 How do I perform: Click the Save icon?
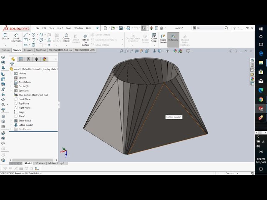point(121,28)
